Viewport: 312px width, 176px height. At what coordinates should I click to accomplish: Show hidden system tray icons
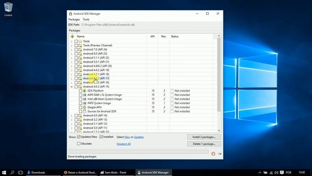click(x=260, y=173)
